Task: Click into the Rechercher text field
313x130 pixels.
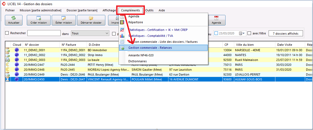Action: click(44, 33)
